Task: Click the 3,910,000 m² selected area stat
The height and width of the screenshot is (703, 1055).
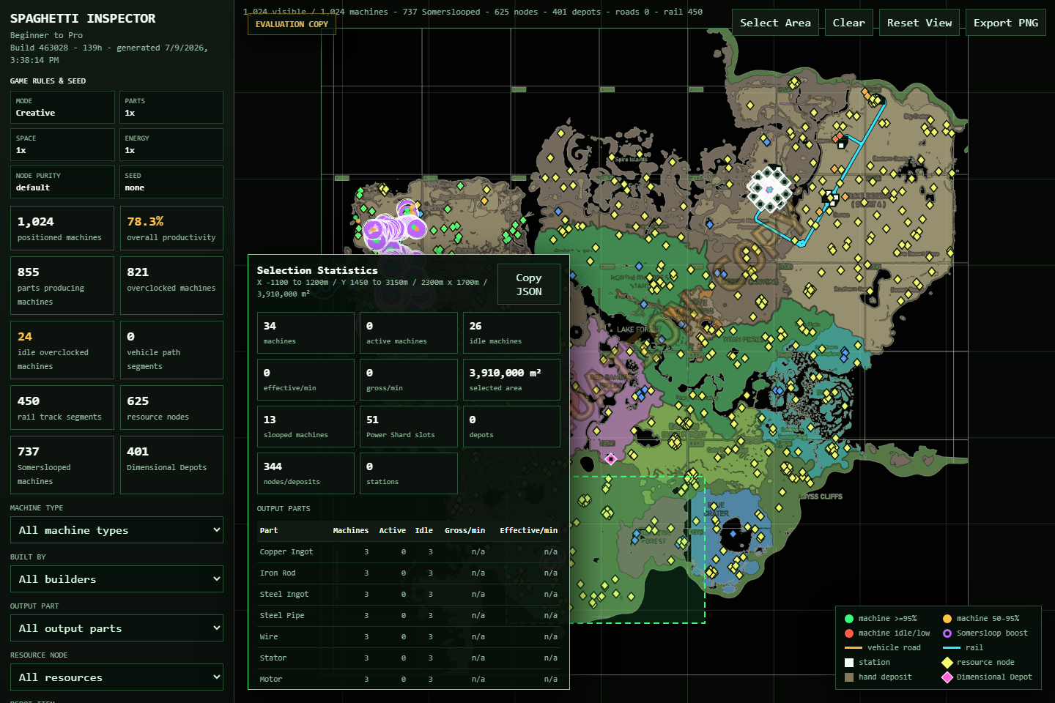Action: (x=511, y=380)
